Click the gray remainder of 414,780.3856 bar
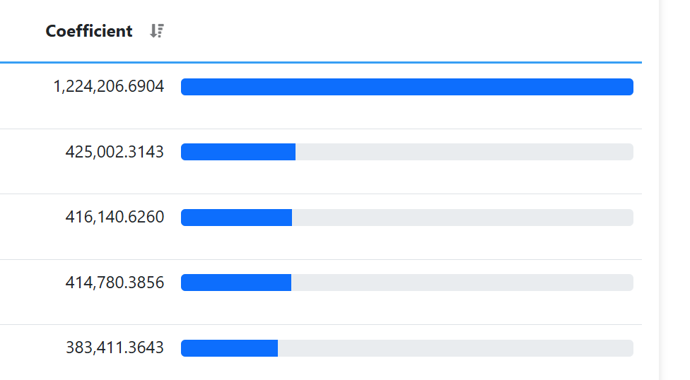 point(462,283)
